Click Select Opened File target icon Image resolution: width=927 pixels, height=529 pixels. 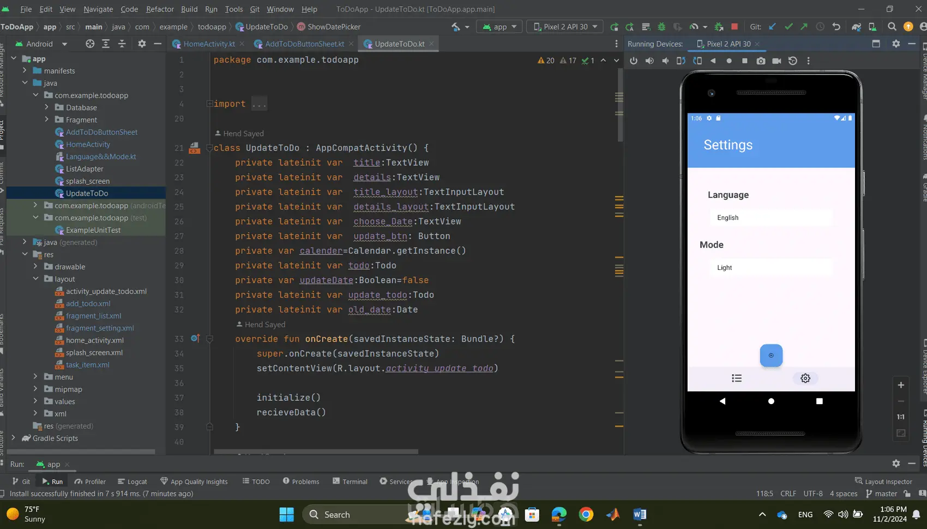tap(90, 44)
